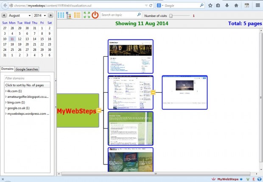
Task: Select August 15 in the calendar
Action: (x=42, y=39)
